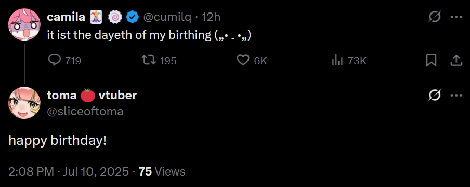The image size is (470, 187).
Task: Open more options menu on camila's tweet
Action: pyautogui.click(x=456, y=17)
